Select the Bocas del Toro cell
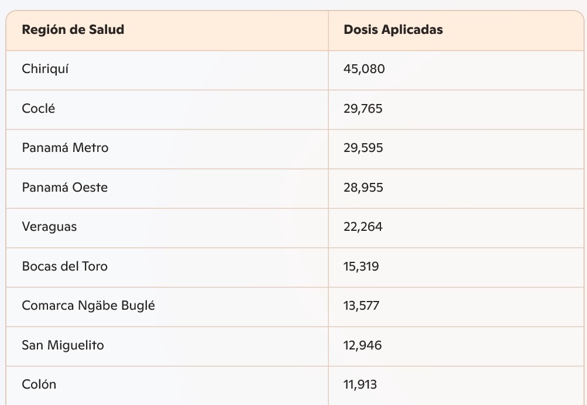The image size is (587, 405). (x=65, y=266)
